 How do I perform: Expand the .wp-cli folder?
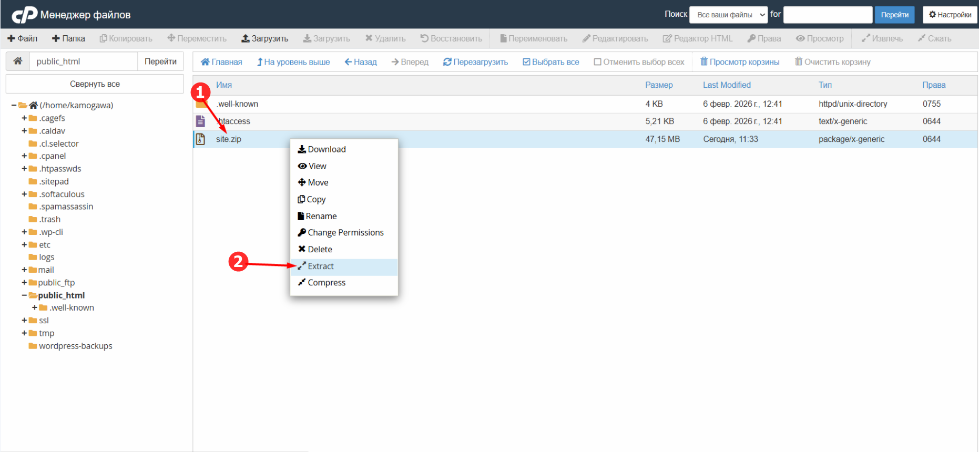click(24, 232)
